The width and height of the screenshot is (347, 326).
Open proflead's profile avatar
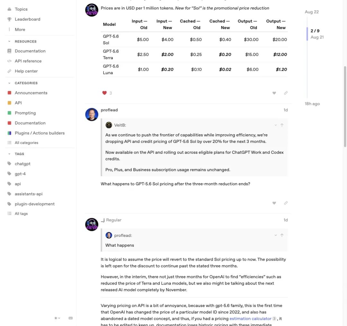[92, 114]
